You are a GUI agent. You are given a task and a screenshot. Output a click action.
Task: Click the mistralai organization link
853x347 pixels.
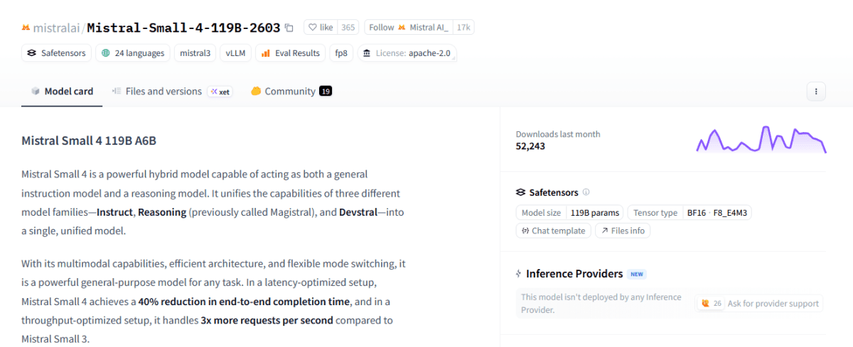[x=57, y=28]
